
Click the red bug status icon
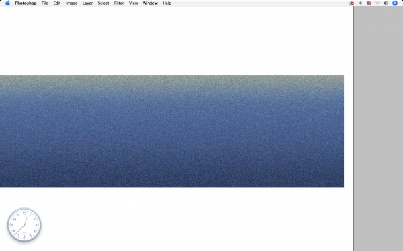coord(351,3)
